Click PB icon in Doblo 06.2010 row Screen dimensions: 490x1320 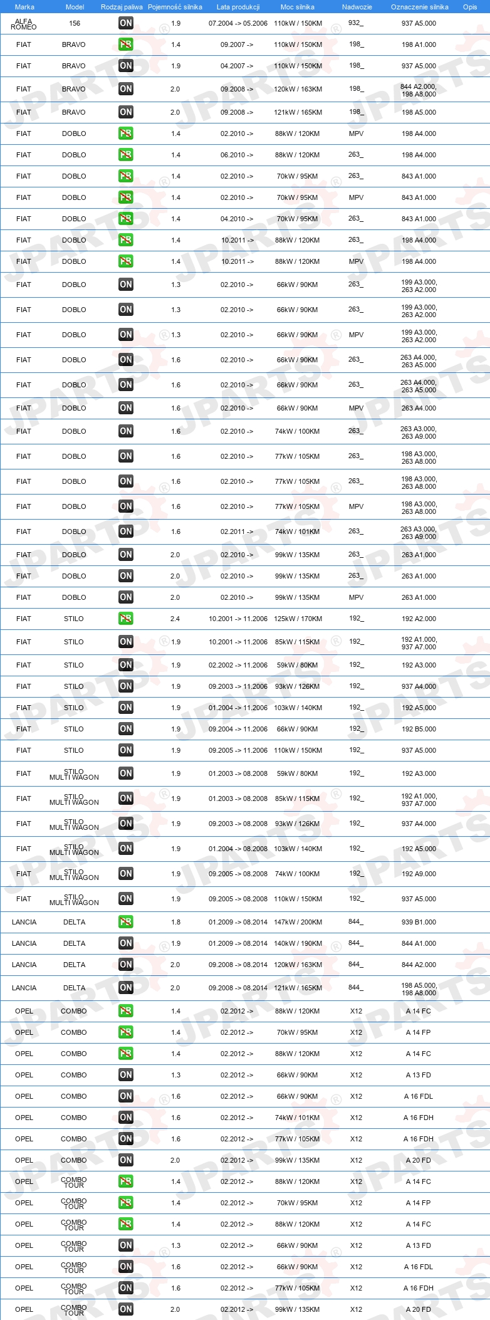(126, 155)
